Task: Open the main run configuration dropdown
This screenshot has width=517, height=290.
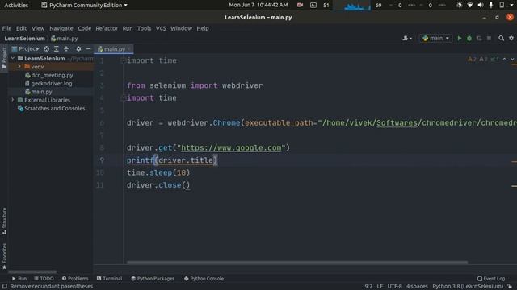Action: [436, 39]
